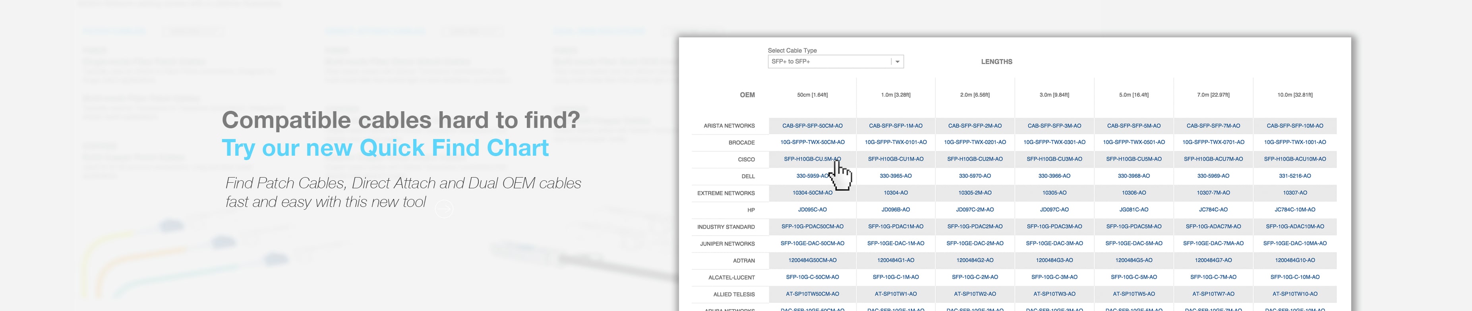Select Juniper SFP-10GE-DAC-50CM-AO cable
The width and height of the screenshot is (1472, 311).
[x=812, y=243]
